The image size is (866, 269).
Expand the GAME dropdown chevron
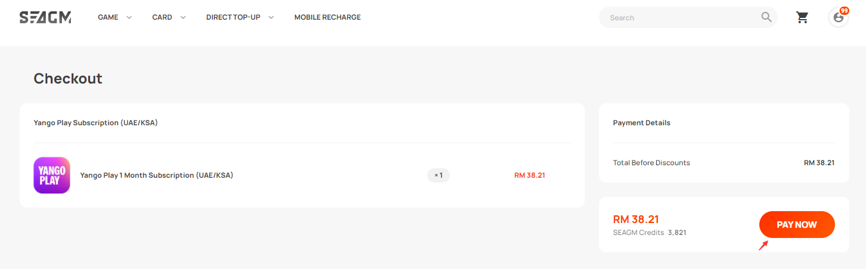pyautogui.click(x=129, y=17)
